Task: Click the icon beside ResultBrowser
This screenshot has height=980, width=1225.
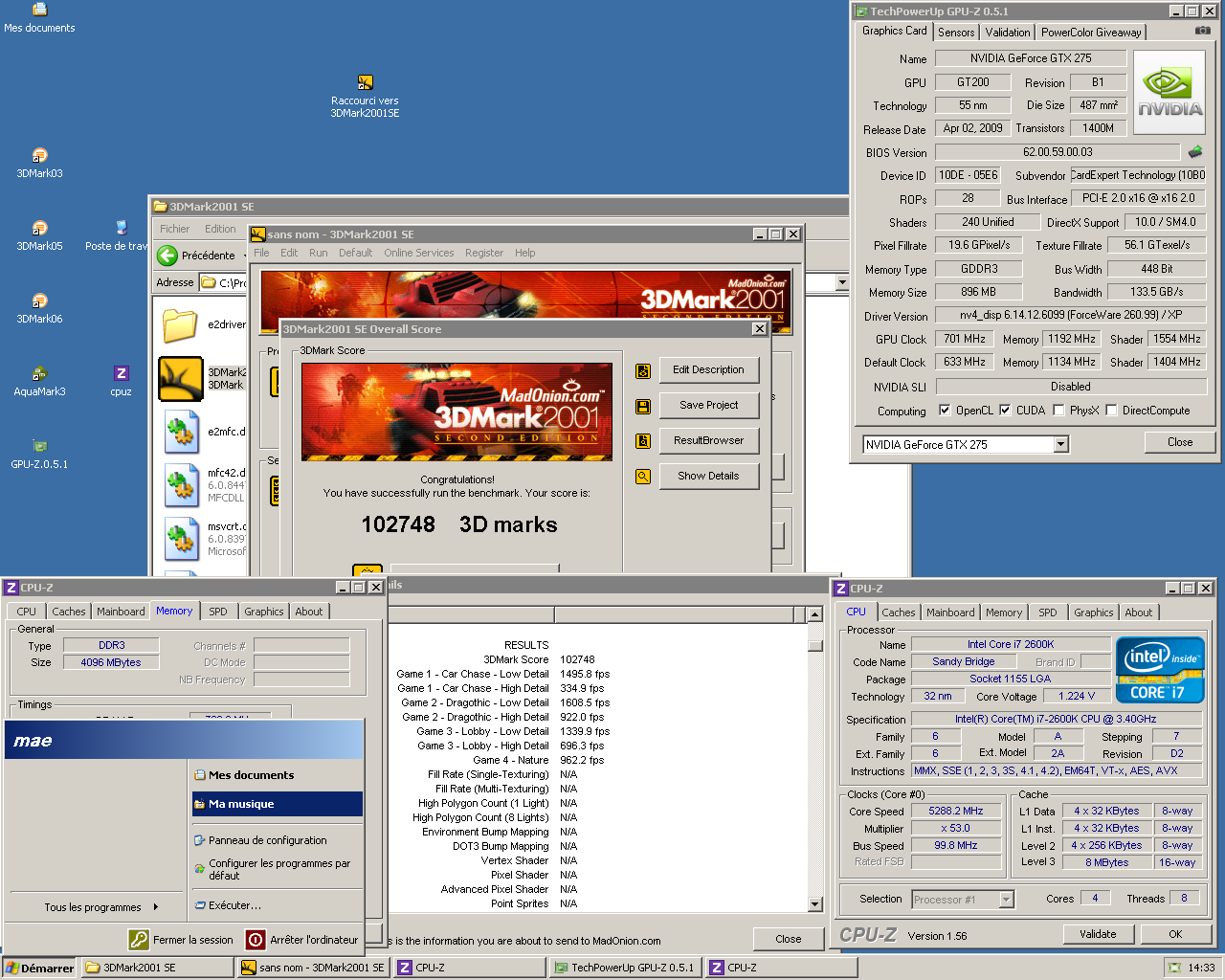Action: coord(643,441)
